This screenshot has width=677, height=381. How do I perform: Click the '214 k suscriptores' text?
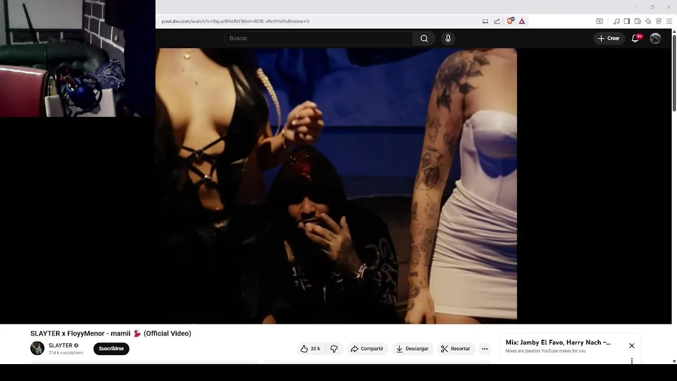pyautogui.click(x=66, y=353)
